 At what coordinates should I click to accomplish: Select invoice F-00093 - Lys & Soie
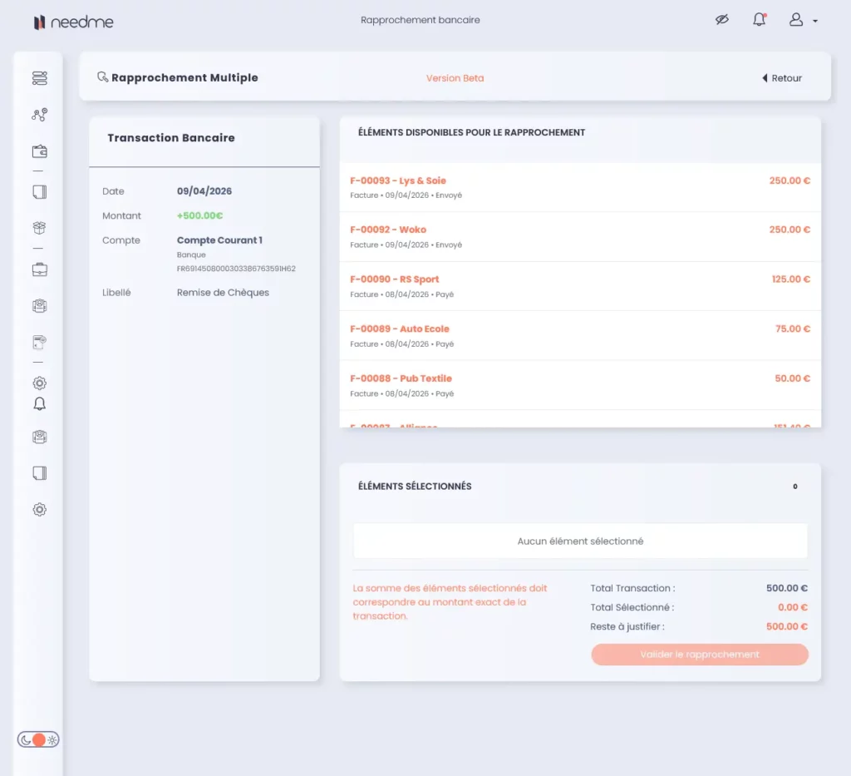tap(579, 187)
